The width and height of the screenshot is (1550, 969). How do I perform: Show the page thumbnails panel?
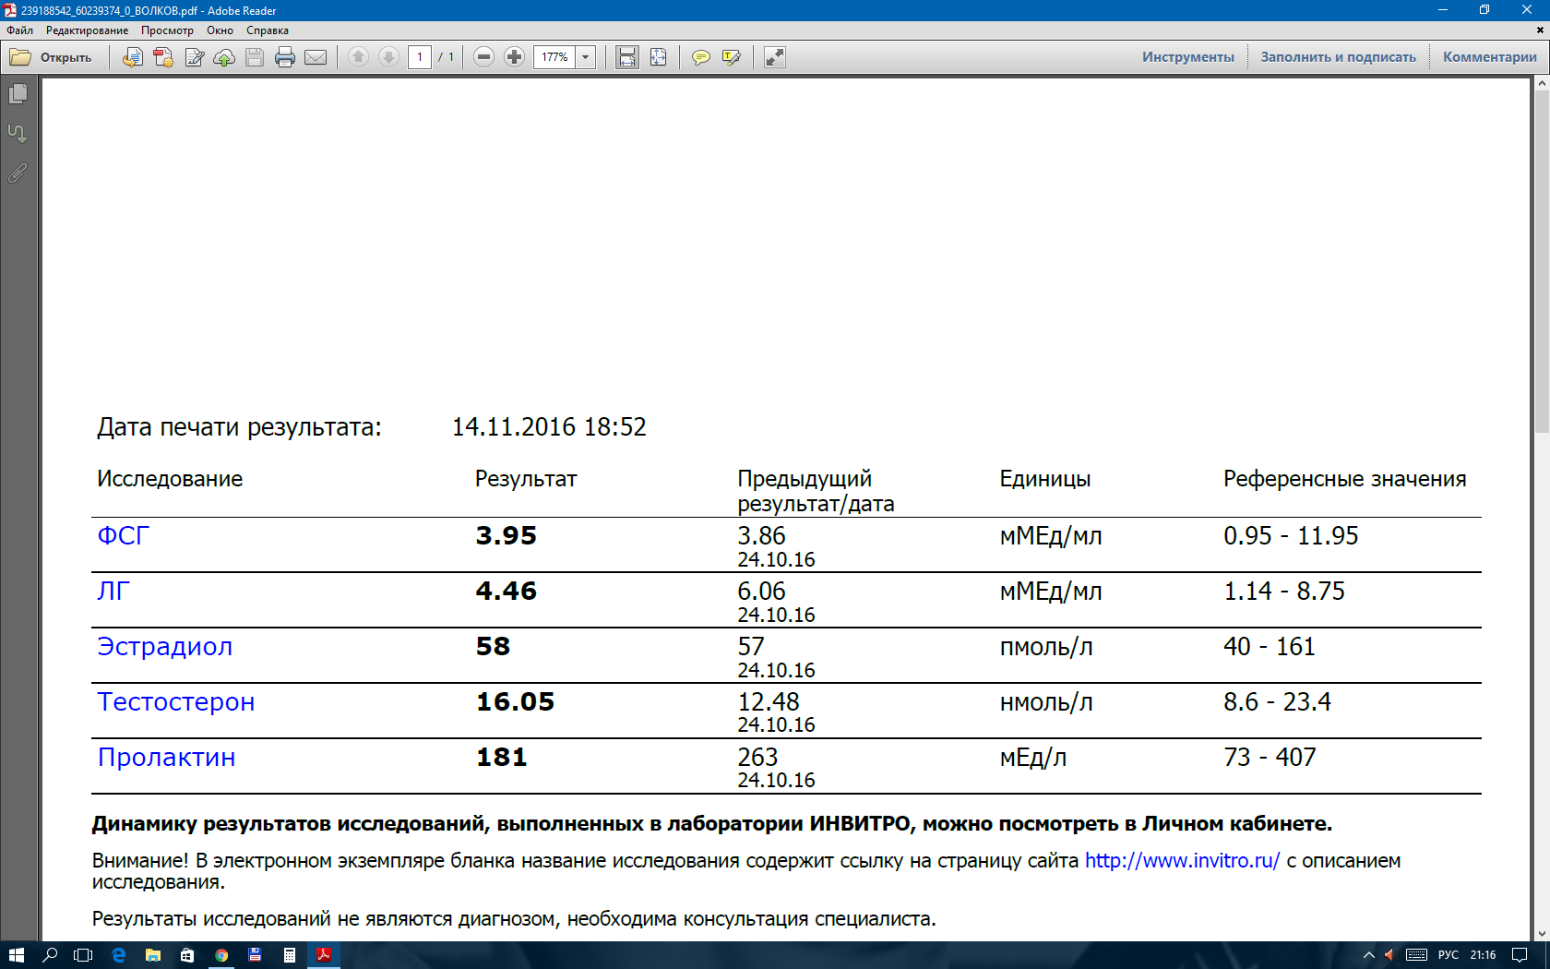pos(18,94)
